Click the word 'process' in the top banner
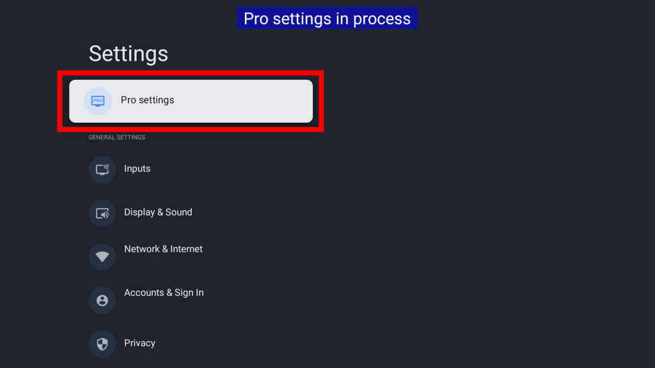 [382, 19]
